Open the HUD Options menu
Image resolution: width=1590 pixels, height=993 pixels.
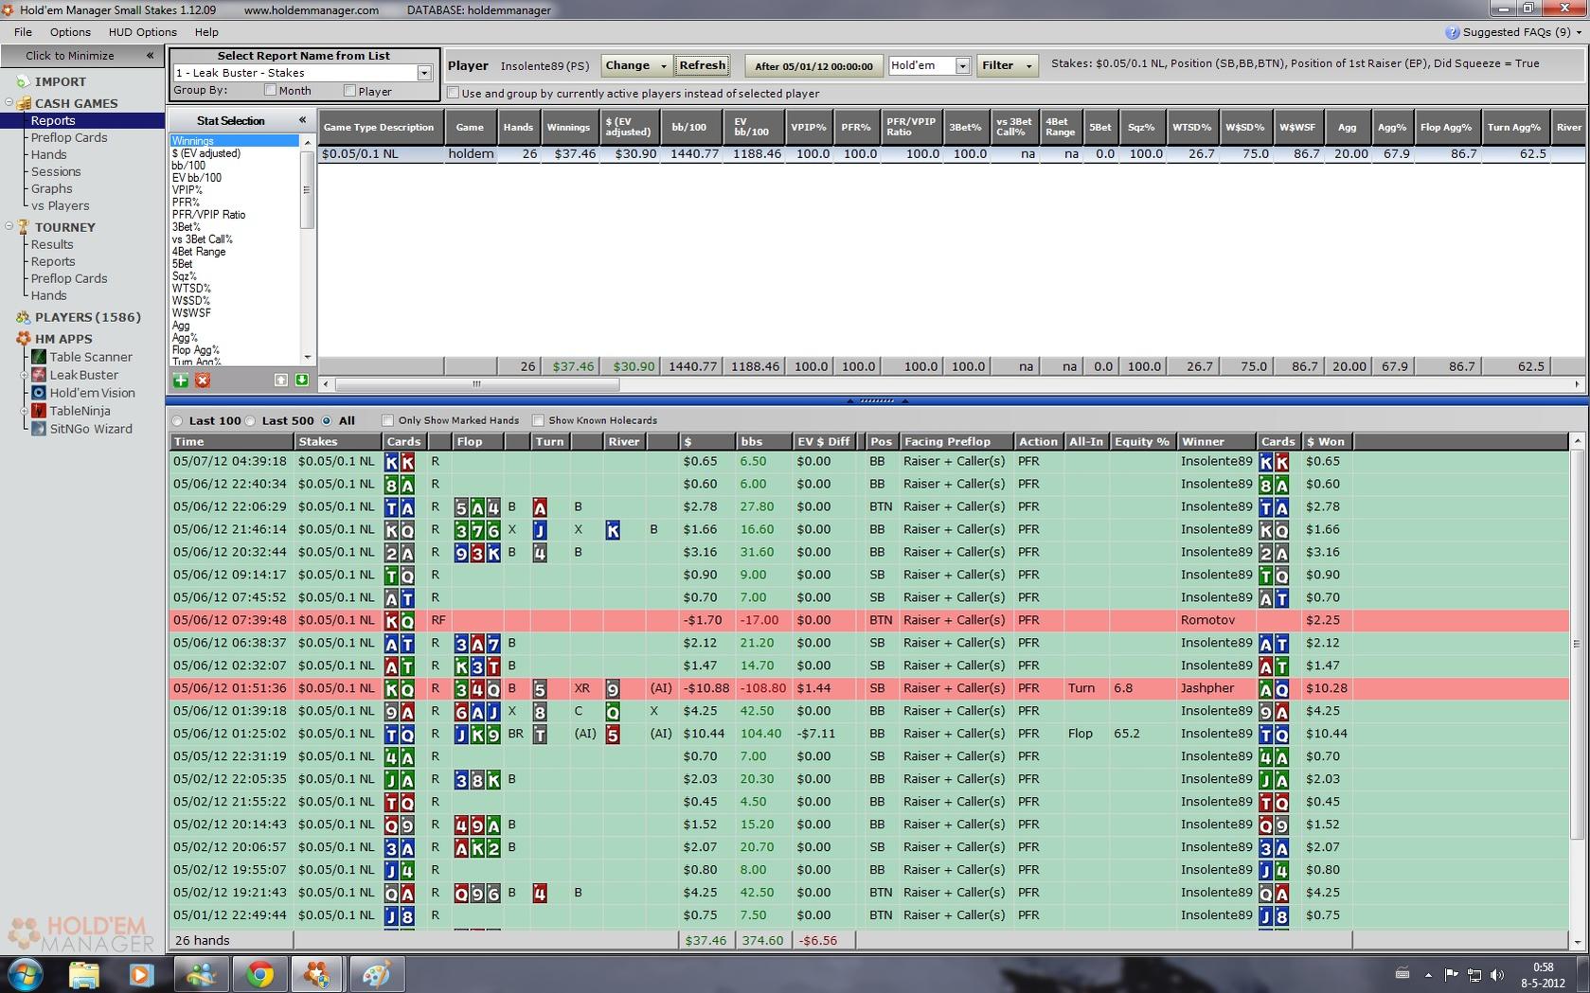pyautogui.click(x=142, y=32)
